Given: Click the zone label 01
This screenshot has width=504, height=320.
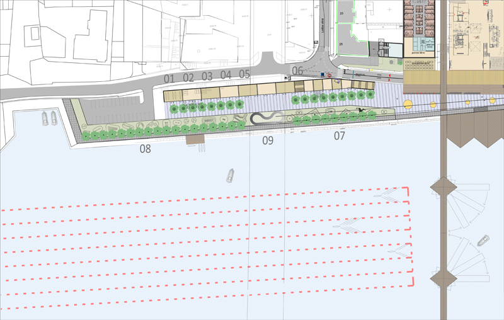Looking at the screenshot, I should (169, 78).
